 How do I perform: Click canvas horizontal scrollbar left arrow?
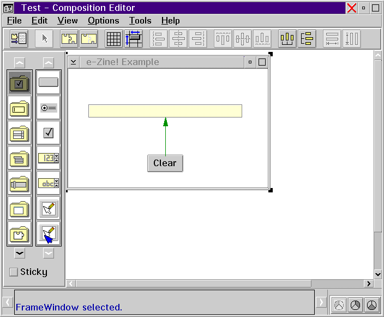click(71, 284)
